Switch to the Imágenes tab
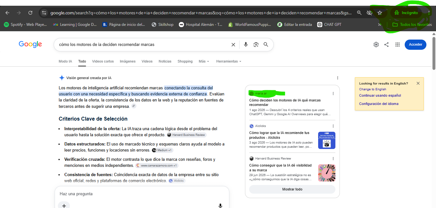The width and height of the screenshot is (436, 208). pos(128,61)
